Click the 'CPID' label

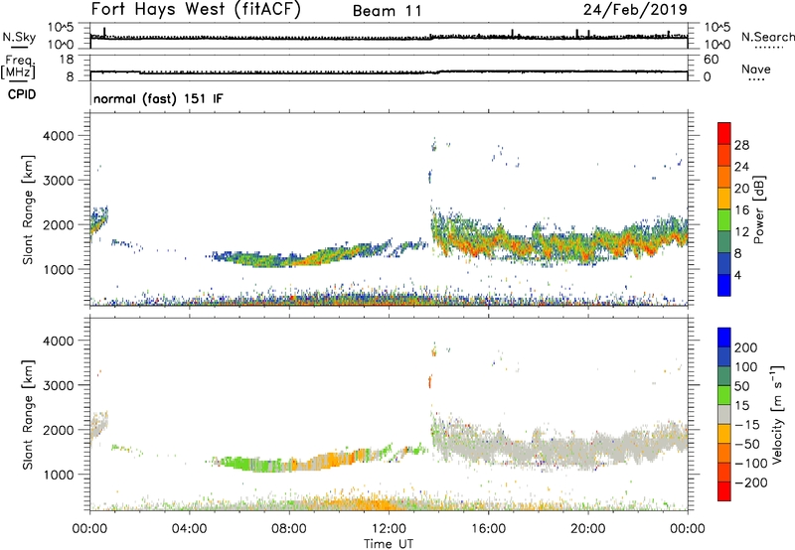click(x=22, y=94)
